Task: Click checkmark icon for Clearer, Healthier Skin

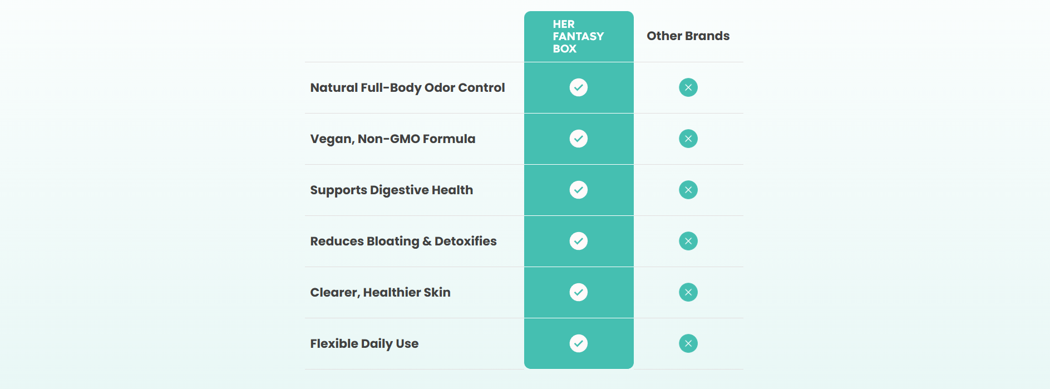Action: (x=578, y=292)
